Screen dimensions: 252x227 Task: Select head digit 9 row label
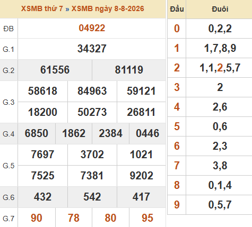[x=177, y=205]
